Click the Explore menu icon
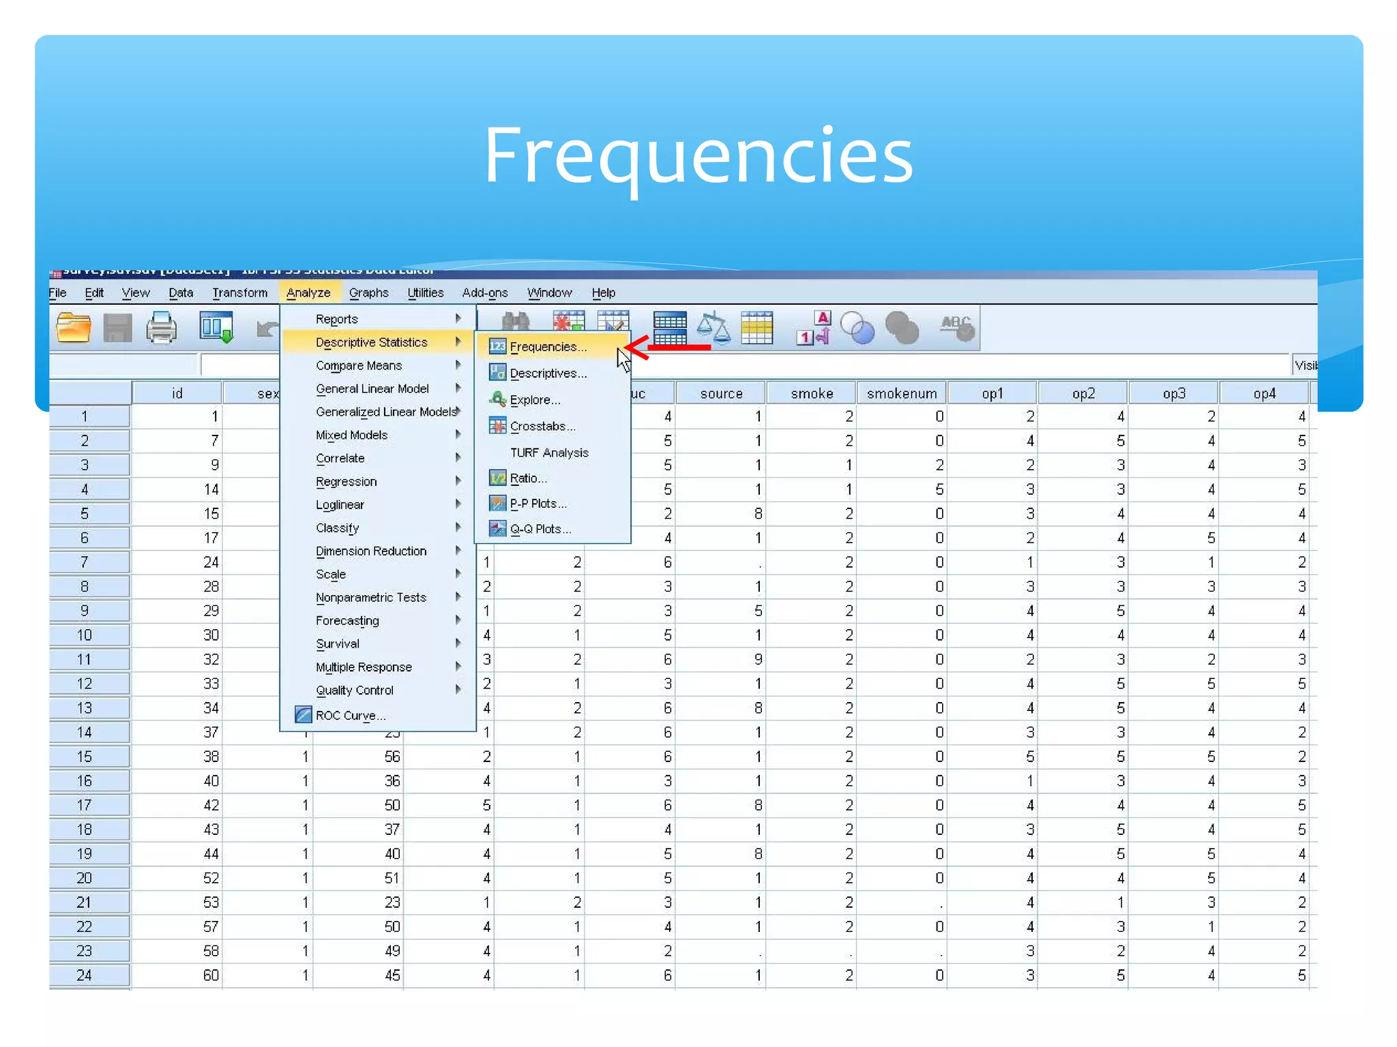Image resolution: width=1397 pixels, height=1047 pixels. tap(497, 399)
